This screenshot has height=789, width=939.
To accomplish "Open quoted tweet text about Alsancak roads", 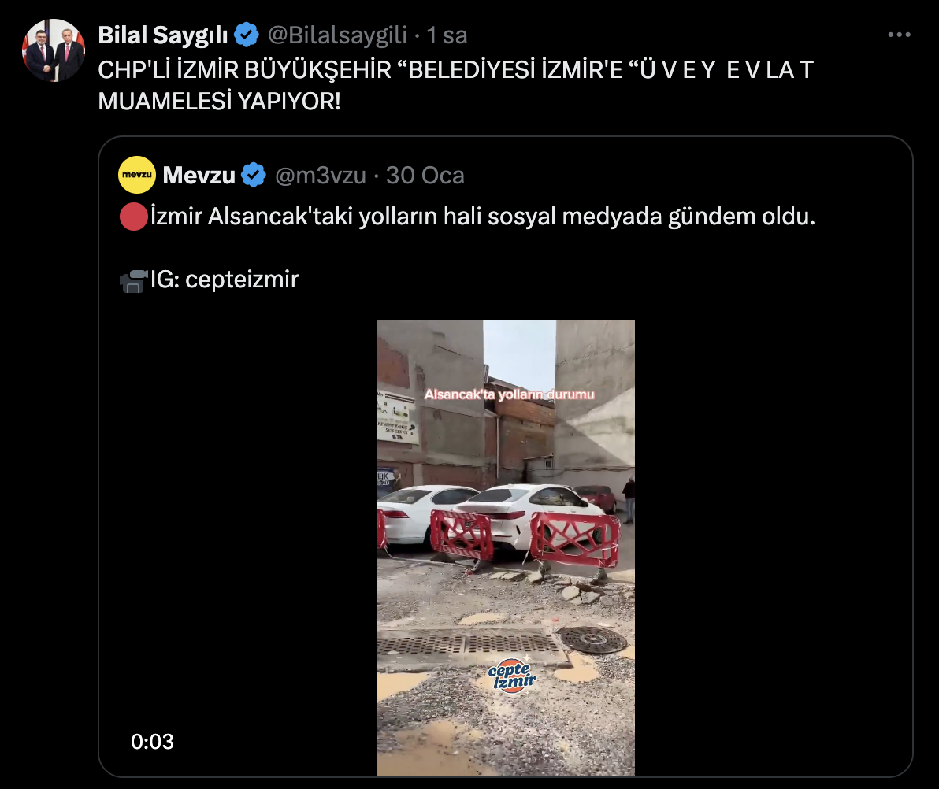I will (x=482, y=217).
